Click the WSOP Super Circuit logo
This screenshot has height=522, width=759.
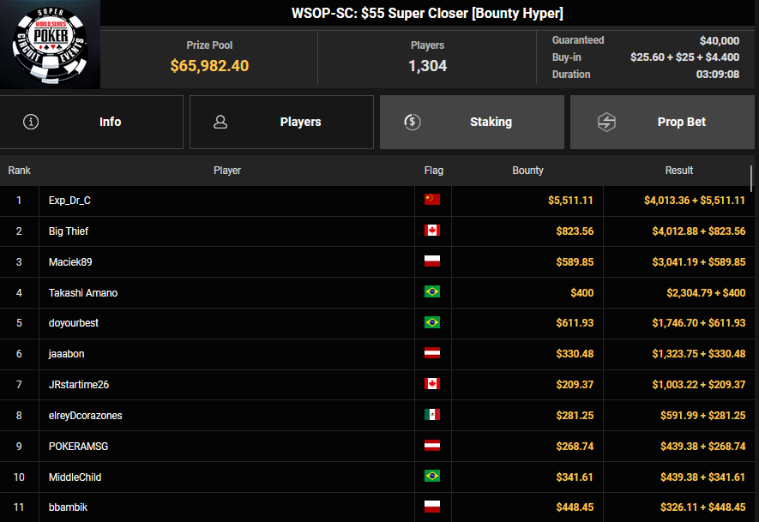pyautogui.click(x=50, y=45)
